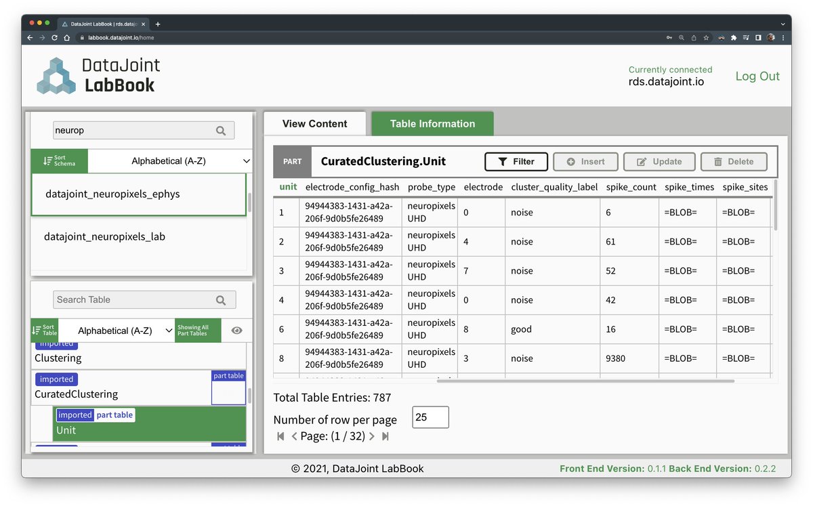
Task: Click the schema search magnifier icon
Action: tap(221, 131)
